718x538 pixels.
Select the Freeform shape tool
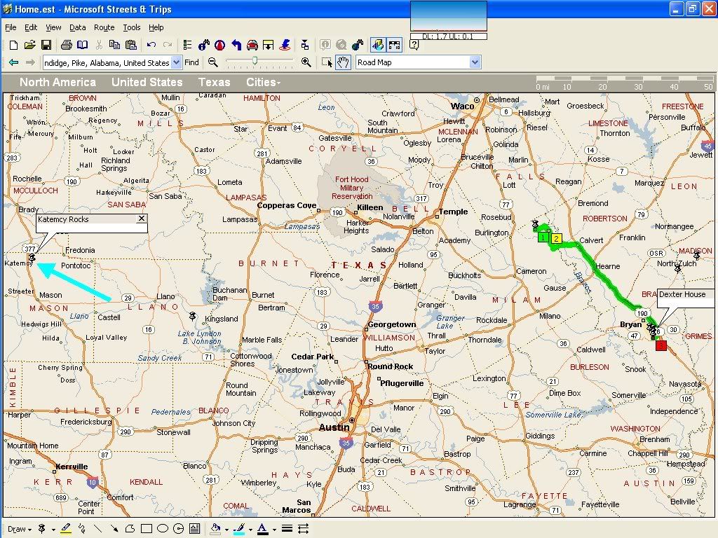point(130,529)
